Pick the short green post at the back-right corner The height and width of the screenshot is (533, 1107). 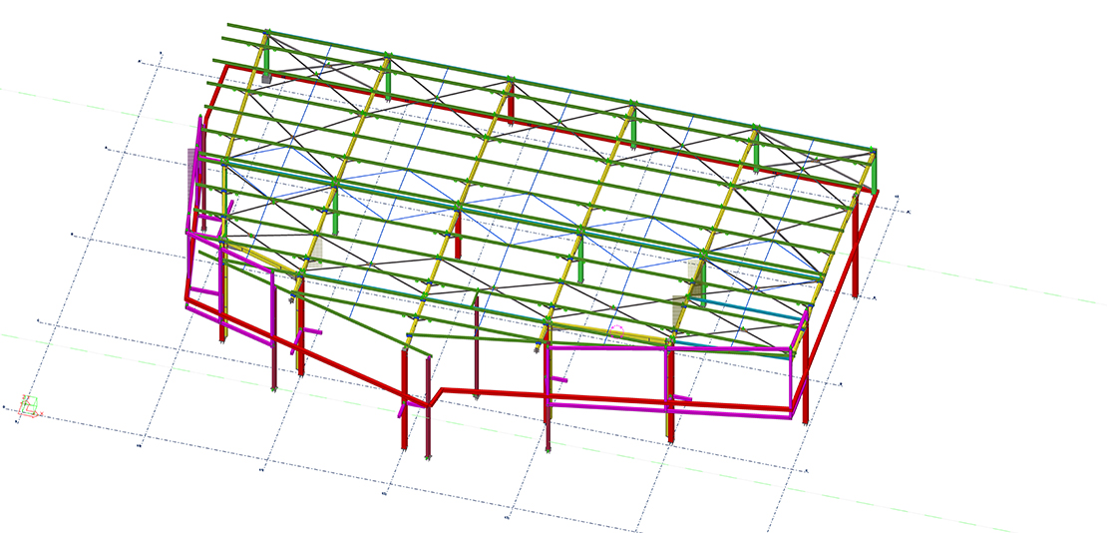[x=874, y=173]
